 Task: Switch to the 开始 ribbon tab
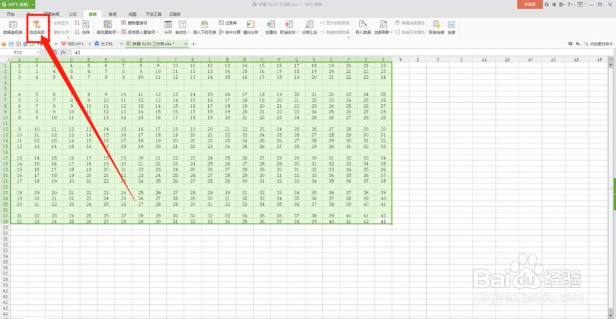click(10, 14)
